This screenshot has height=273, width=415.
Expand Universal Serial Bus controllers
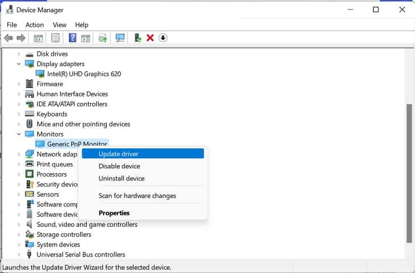click(19, 255)
